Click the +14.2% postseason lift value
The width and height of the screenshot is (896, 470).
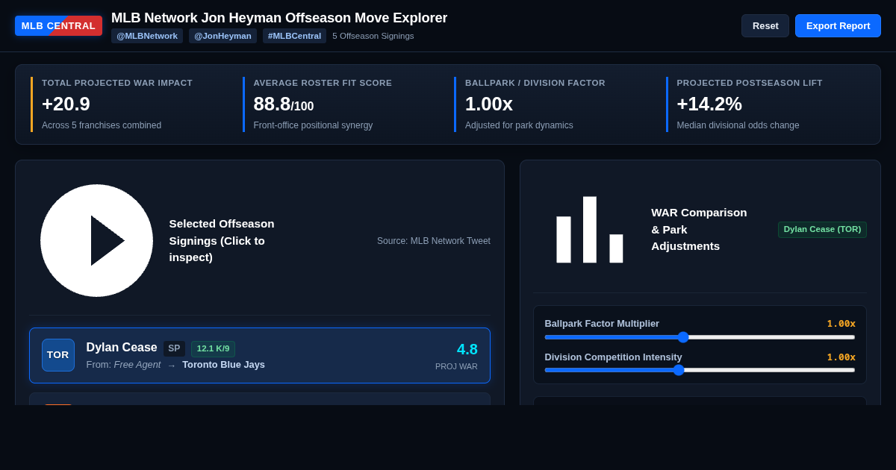click(x=709, y=104)
